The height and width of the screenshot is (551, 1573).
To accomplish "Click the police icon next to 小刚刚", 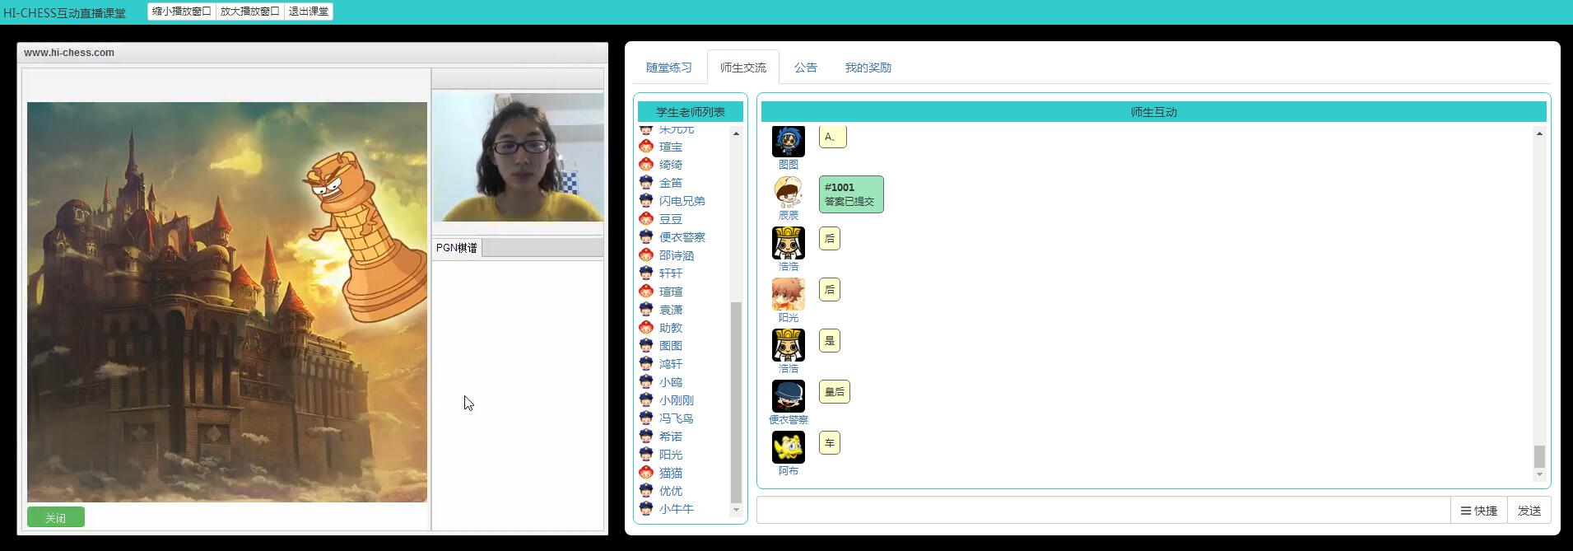I will coord(646,400).
